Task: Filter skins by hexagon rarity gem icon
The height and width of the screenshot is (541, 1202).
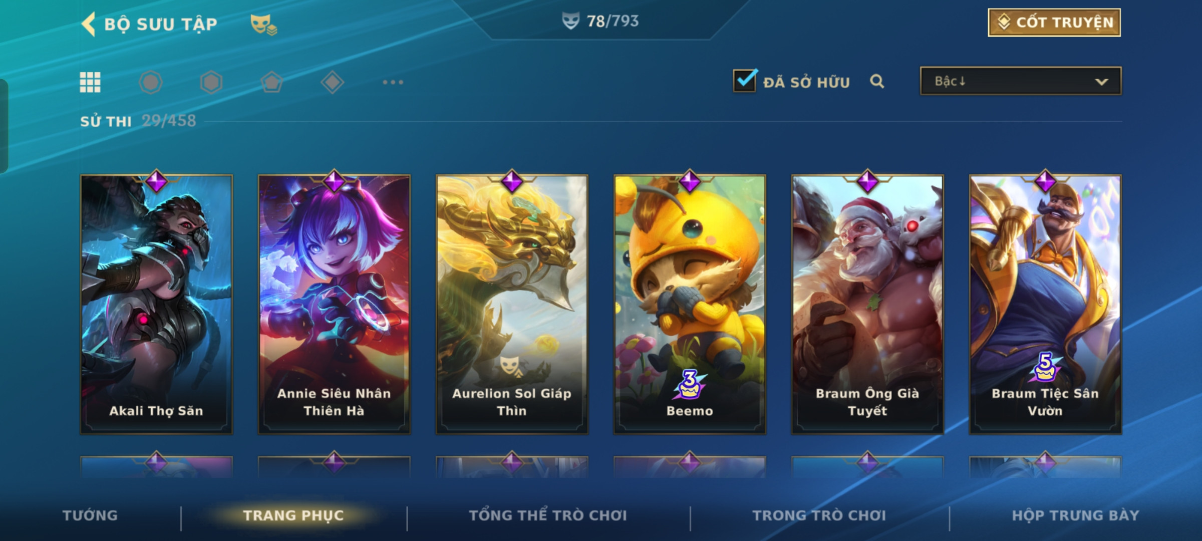Action: coord(211,82)
